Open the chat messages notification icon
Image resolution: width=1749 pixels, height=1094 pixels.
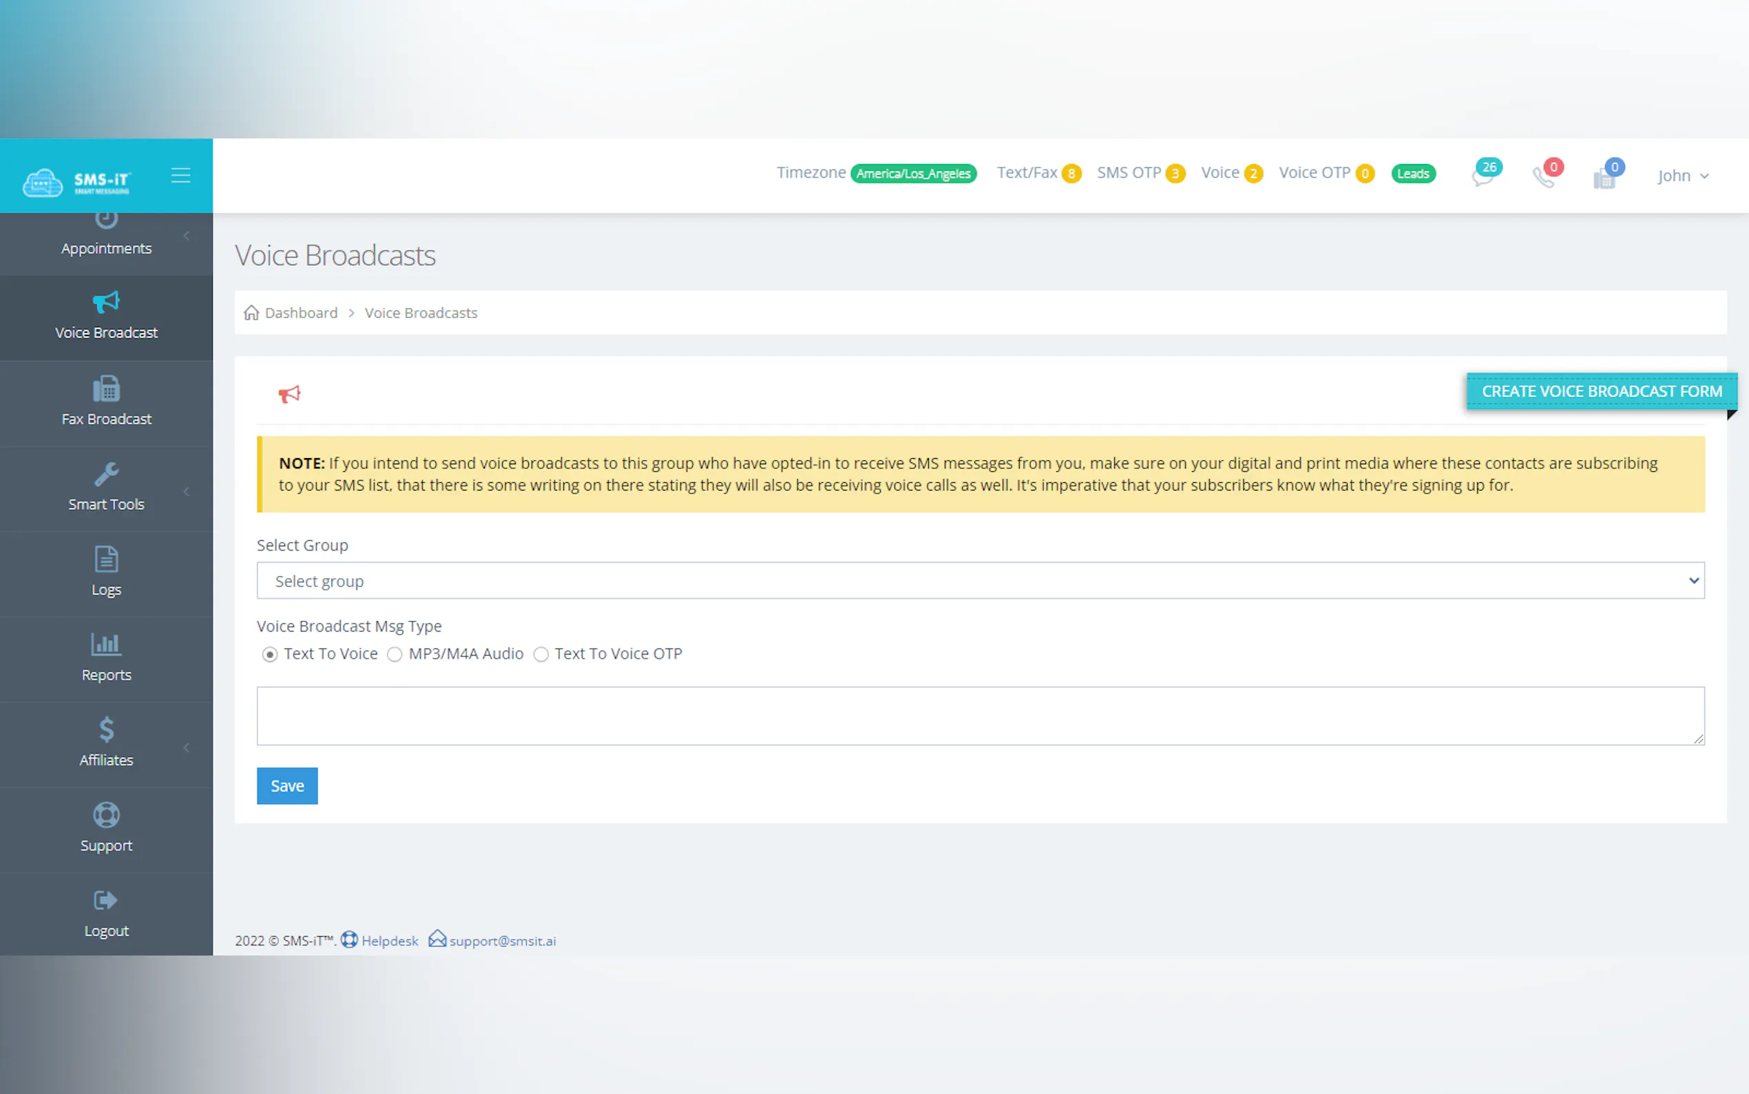coord(1483,176)
